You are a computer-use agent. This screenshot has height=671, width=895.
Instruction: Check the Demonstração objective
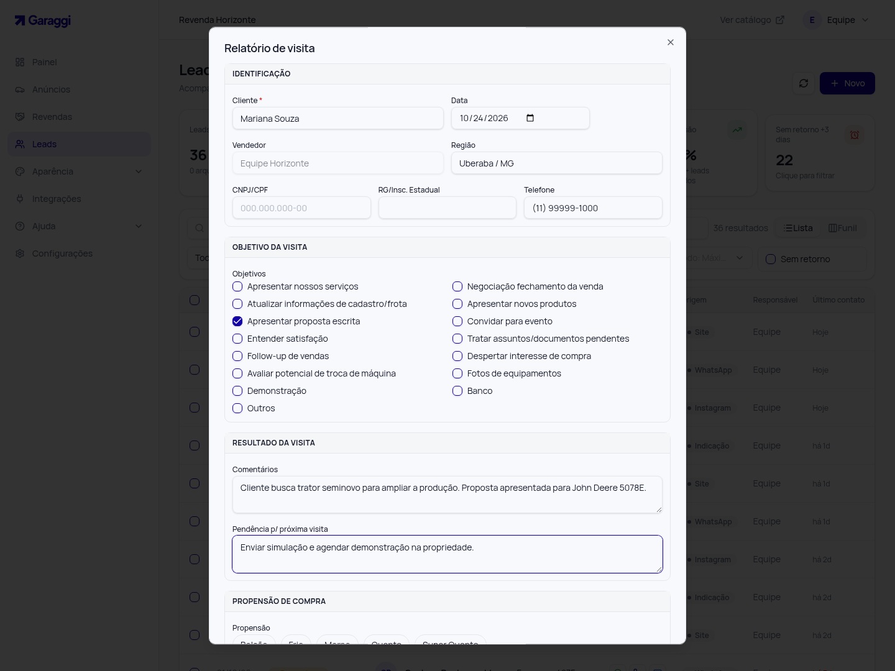point(237,391)
